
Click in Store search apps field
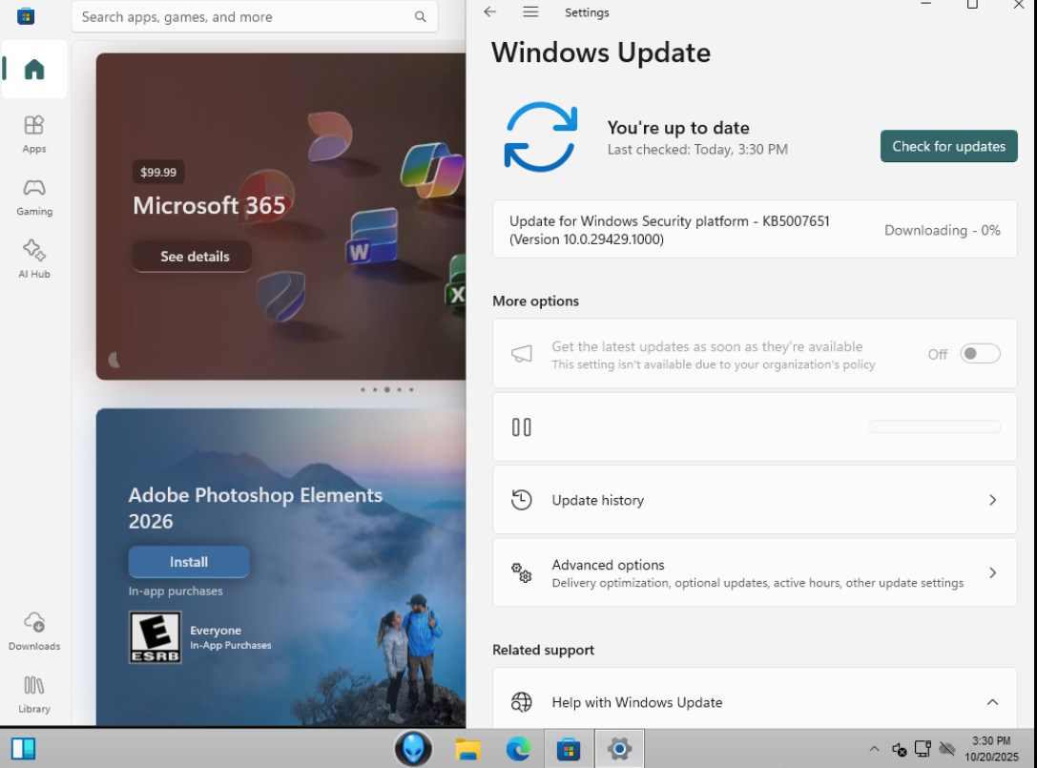(255, 17)
